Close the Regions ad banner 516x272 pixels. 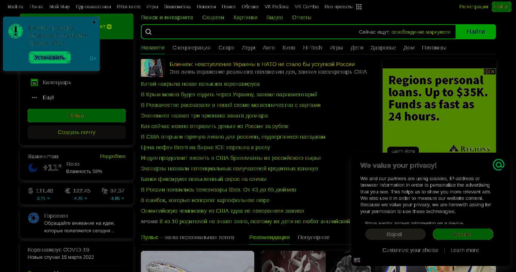(x=493, y=71)
